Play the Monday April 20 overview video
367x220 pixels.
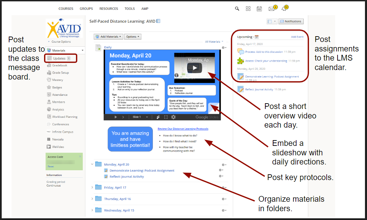[194, 67]
